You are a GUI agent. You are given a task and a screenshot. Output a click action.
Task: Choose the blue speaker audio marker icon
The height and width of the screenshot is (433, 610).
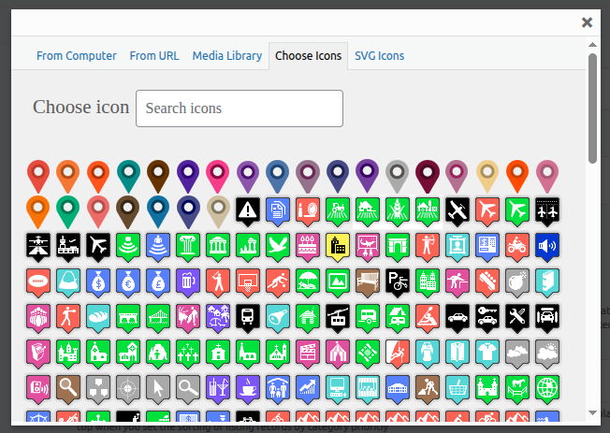547,248
